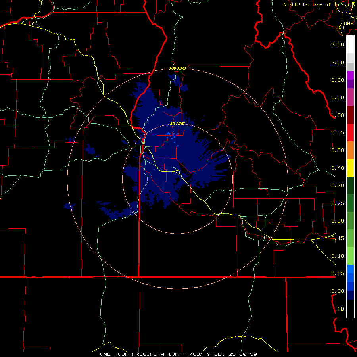Click the "[IN]" units label
The image size is (357, 357).
coord(339,27)
